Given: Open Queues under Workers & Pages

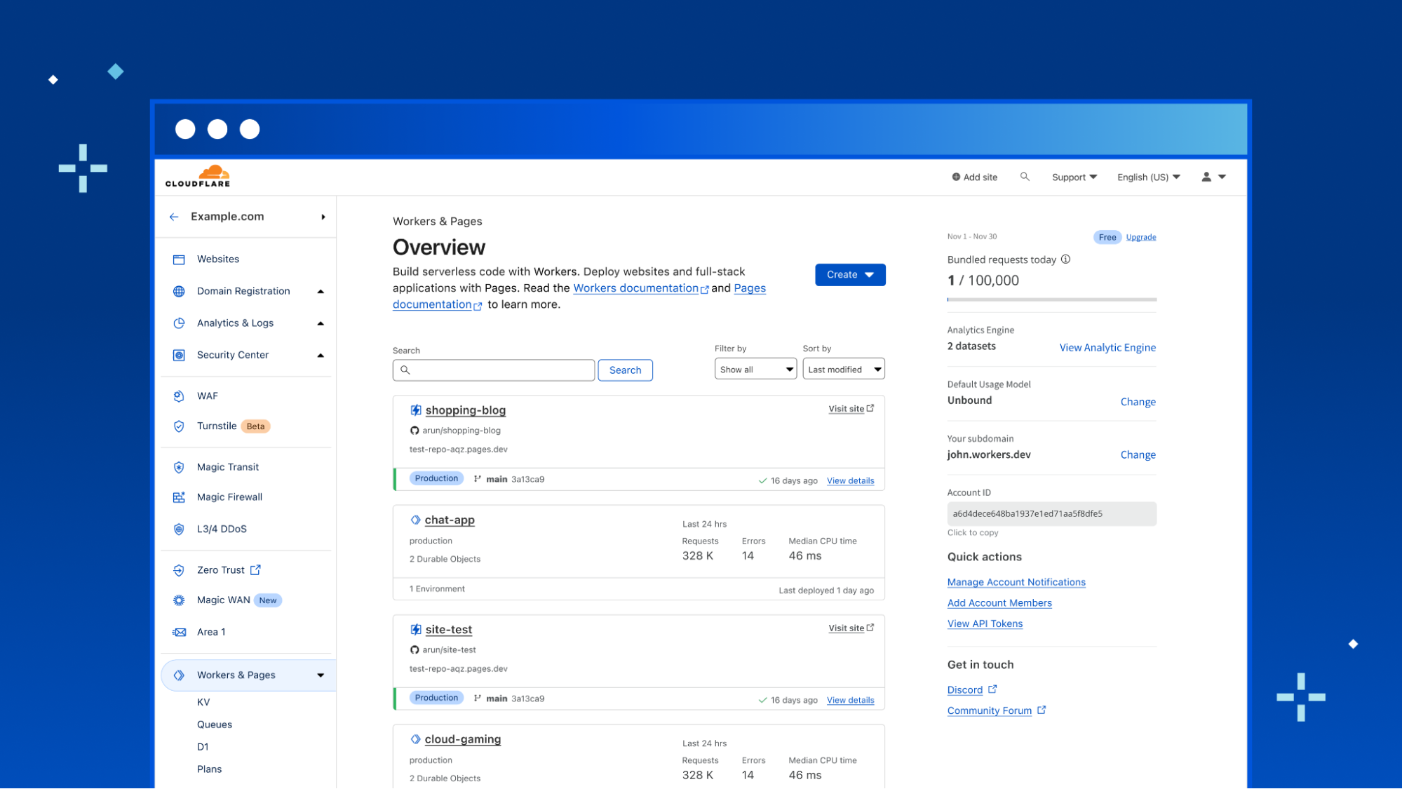Looking at the screenshot, I should 215,724.
